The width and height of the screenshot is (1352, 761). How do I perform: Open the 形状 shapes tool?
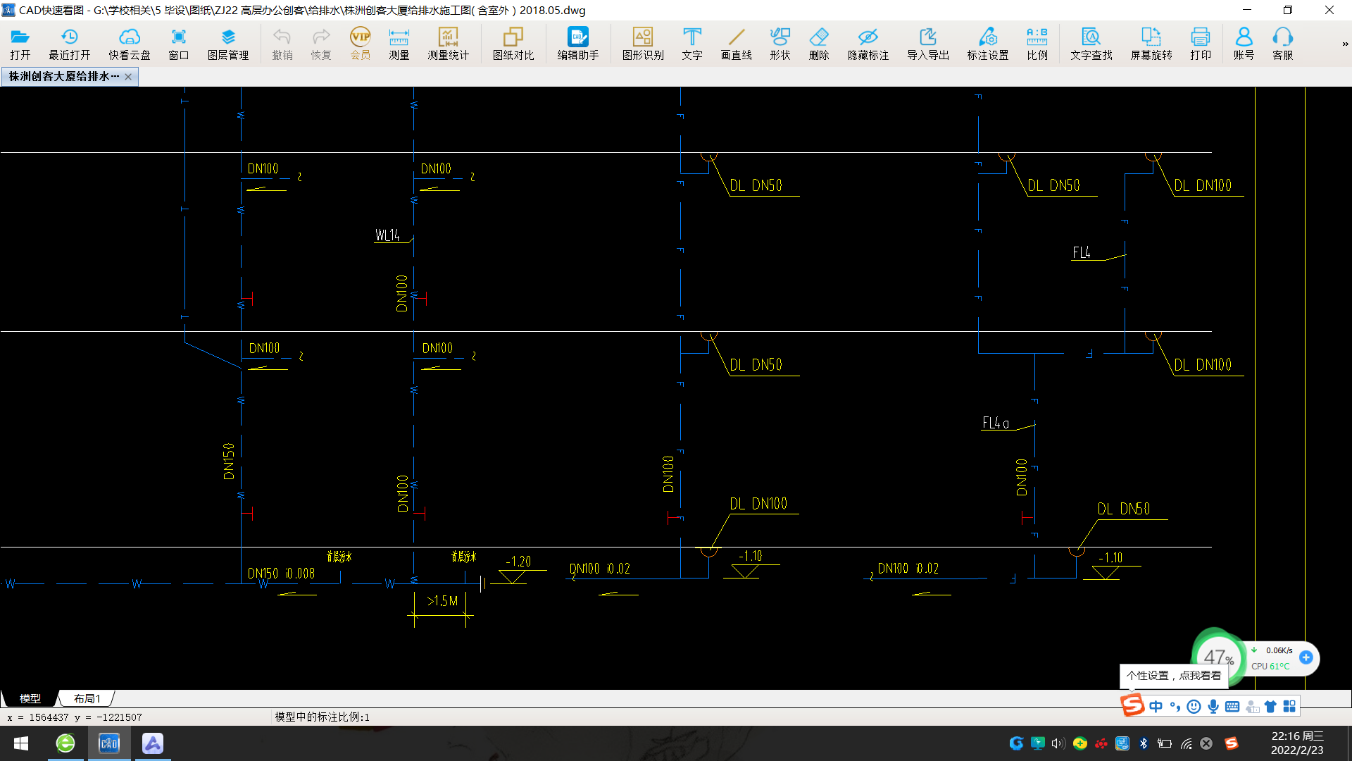[x=780, y=44]
